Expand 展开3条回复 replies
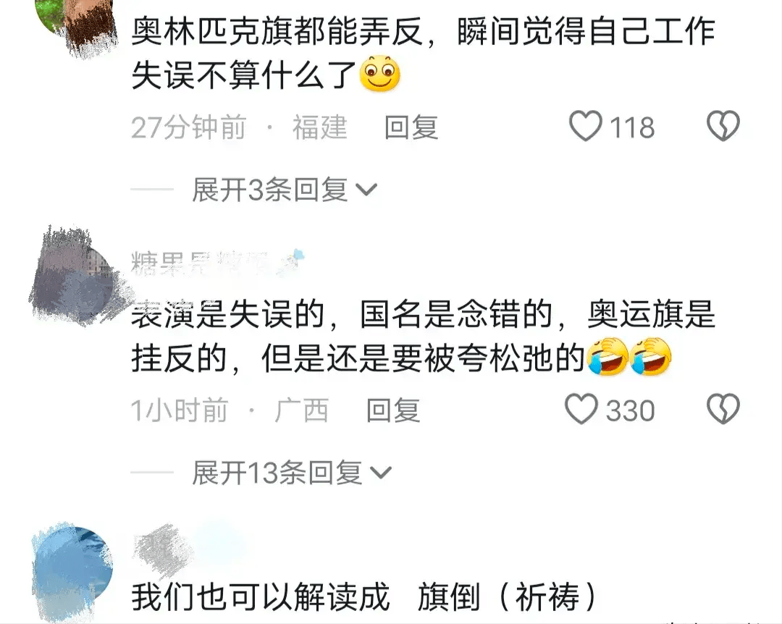The width and height of the screenshot is (782, 624). click(x=285, y=190)
